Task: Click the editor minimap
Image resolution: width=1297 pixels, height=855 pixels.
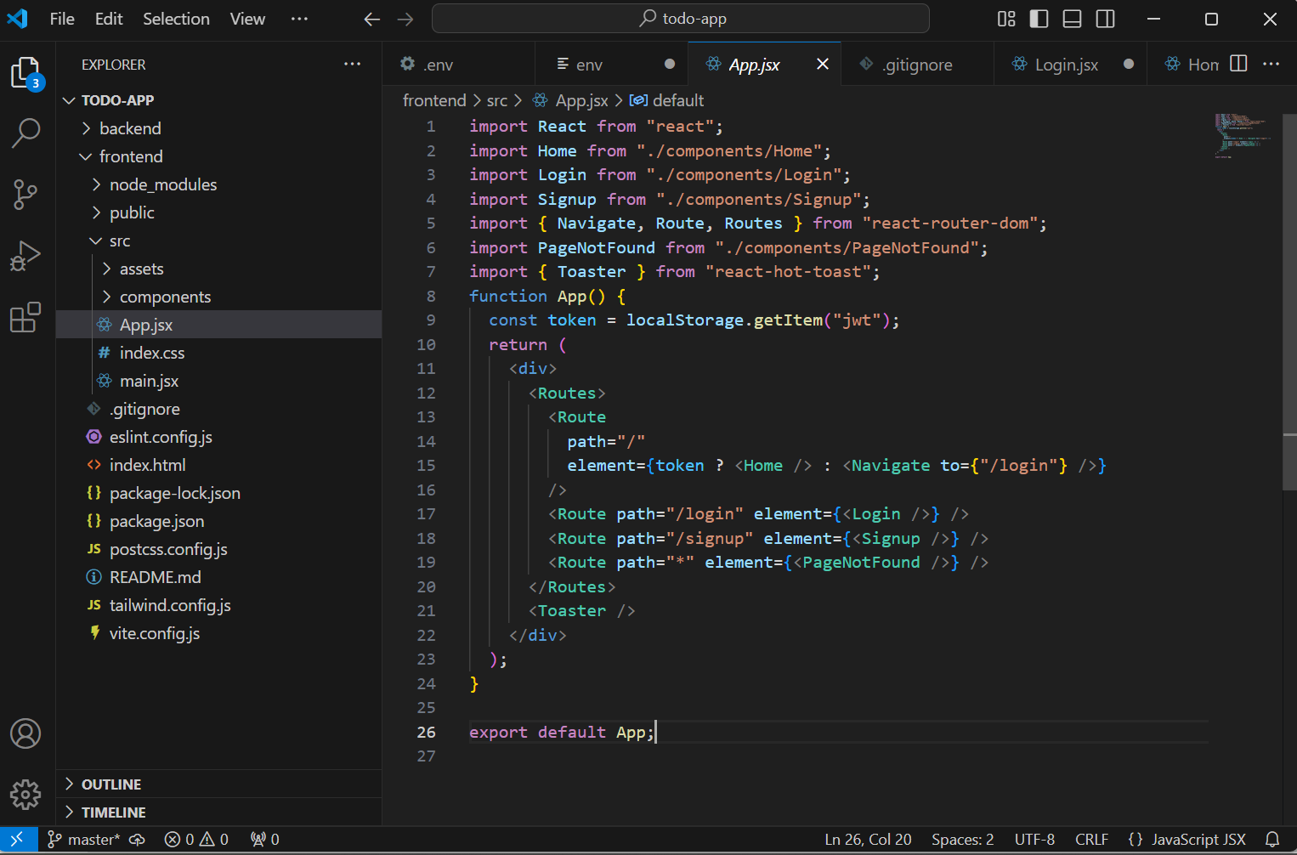Action: point(1243,136)
